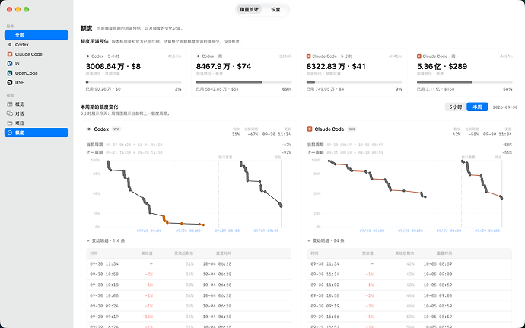
Task: Click the Codex 5小时 usage bar at 3%
Action: 134,82
